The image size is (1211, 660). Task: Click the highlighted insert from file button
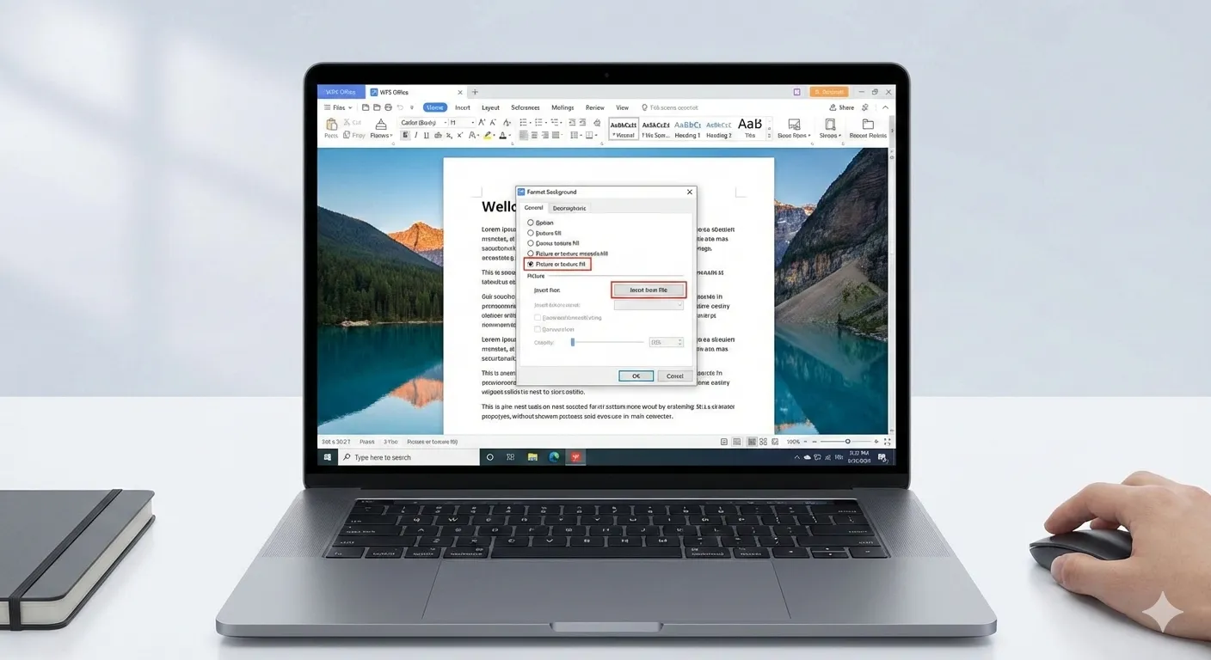click(x=649, y=290)
